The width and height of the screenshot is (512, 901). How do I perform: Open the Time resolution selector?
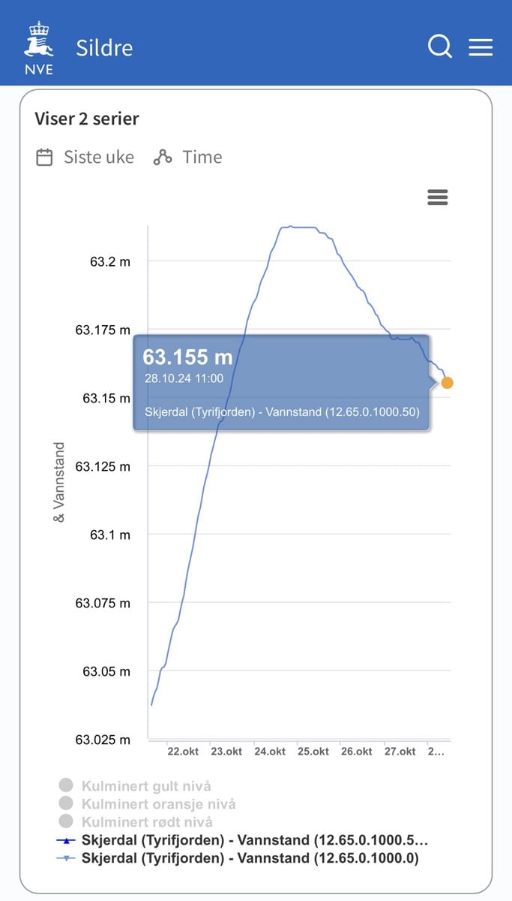pyautogui.click(x=202, y=158)
